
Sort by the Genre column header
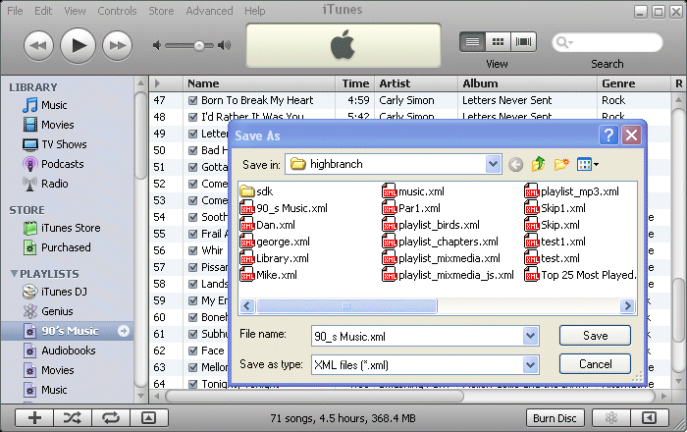[x=634, y=83]
